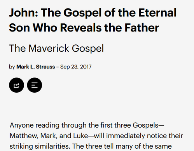The image size is (194, 151).
Task: Click the word 'similarities' in the paragraph
Action: (52, 146)
